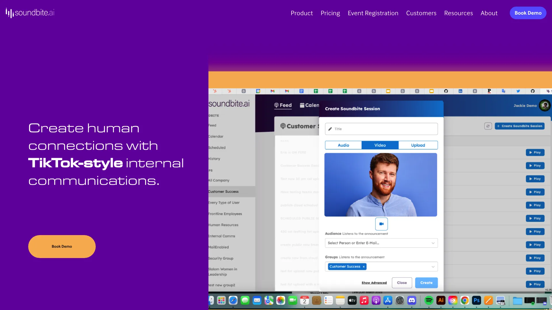This screenshot has width=552, height=310.
Task: Open Photos from the dock
Action: coord(281,301)
